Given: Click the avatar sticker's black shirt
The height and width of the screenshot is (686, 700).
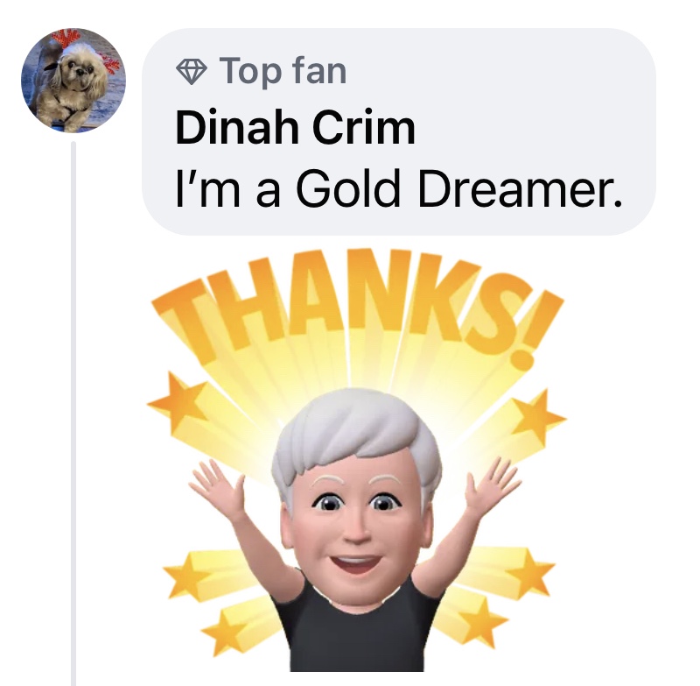Looking at the screenshot, I should coord(355,634).
